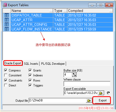Open the Type column header sort button
Viewport: 116px width, 112px height.
pyautogui.click(x=65, y=11)
